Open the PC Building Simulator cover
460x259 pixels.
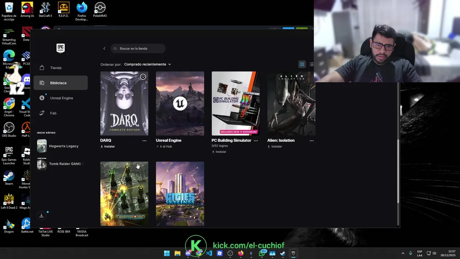point(235,103)
